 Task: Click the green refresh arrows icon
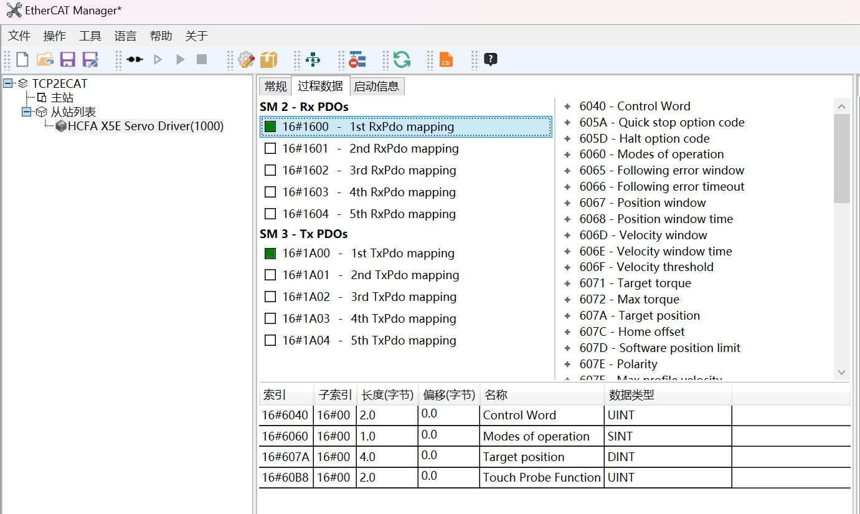402,60
